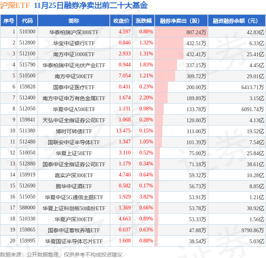Click change percentage 3.82%

(146, 197)
